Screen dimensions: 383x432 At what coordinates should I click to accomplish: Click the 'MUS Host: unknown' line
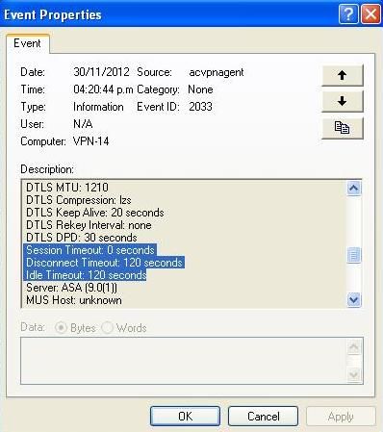74,300
